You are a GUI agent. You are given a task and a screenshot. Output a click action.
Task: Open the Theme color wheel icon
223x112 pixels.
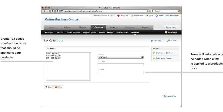tap(157, 16)
